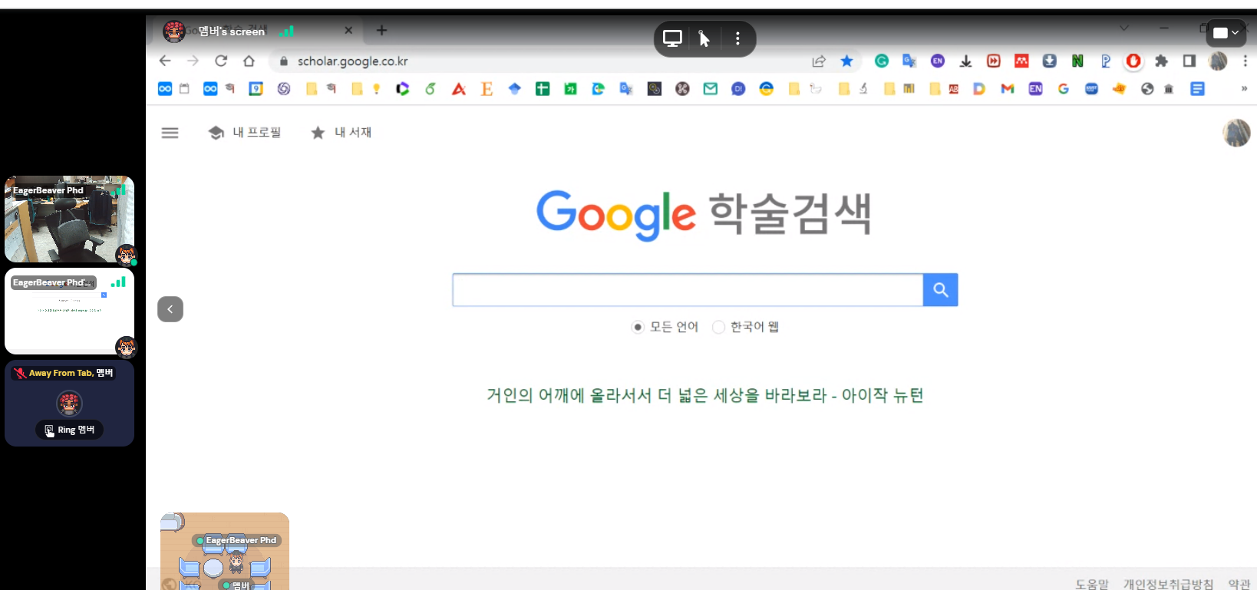The width and height of the screenshot is (1257, 590).
Task: Open 도움말 footer link
Action: pyautogui.click(x=1092, y=584)
